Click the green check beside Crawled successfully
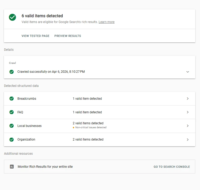200x190 pixels. (x=12, y=72)
